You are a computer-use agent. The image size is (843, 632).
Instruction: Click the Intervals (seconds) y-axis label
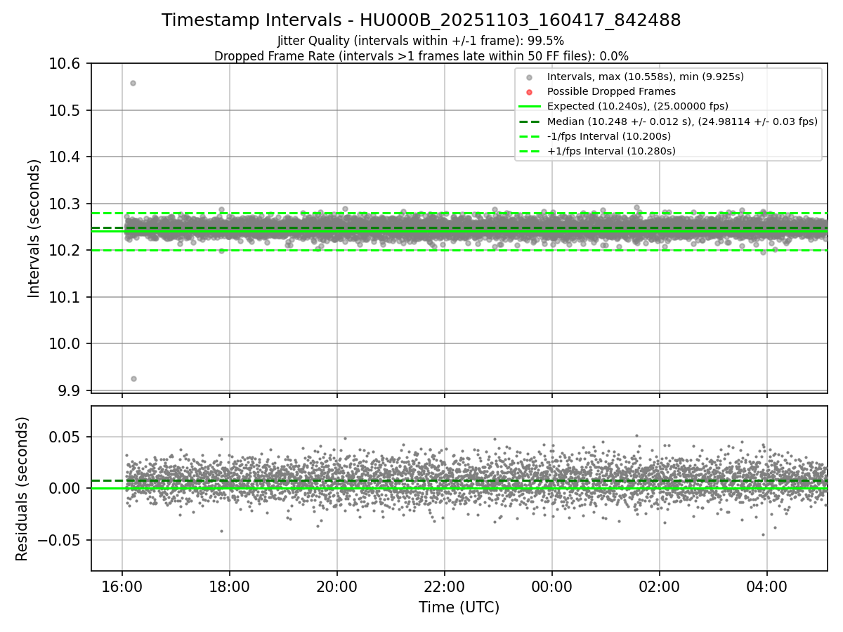coord(34,228)
